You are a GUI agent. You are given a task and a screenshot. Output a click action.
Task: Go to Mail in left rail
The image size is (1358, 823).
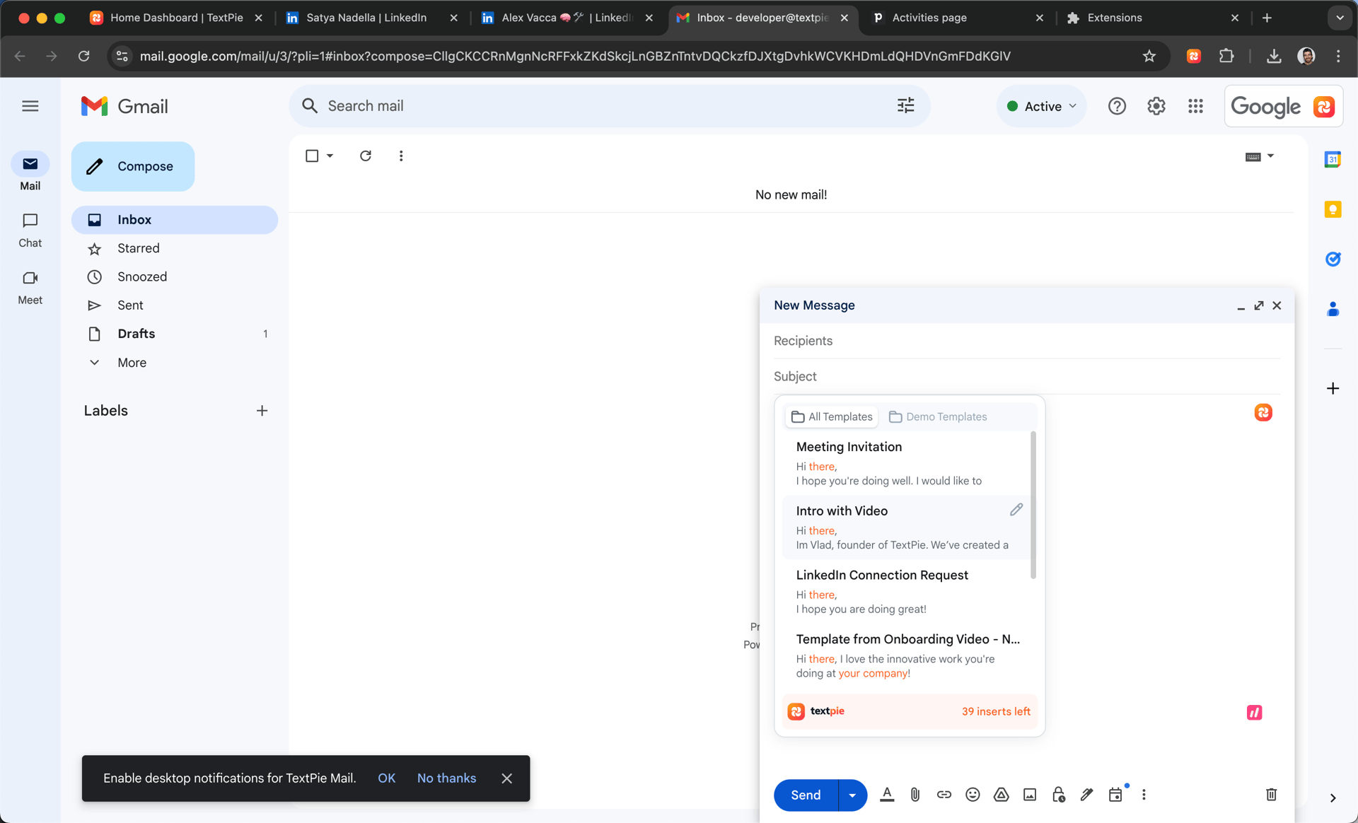30,173
